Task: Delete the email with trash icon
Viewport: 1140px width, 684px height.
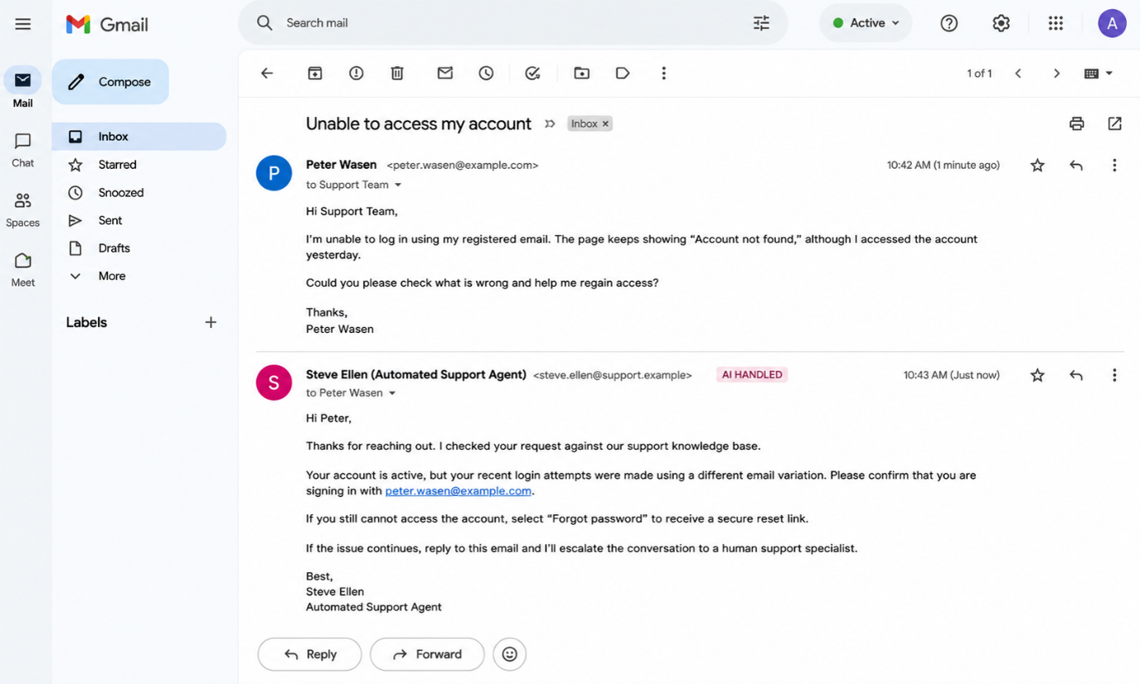Action: [x=397, y=73]
